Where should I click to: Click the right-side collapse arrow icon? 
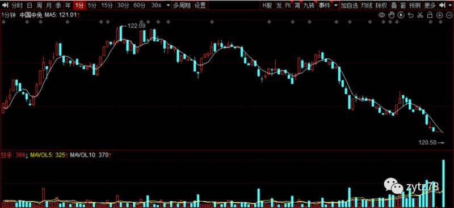[x=442, y=5]
